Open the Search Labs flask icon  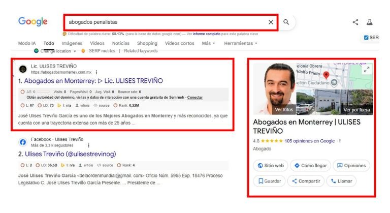(370, 22)
